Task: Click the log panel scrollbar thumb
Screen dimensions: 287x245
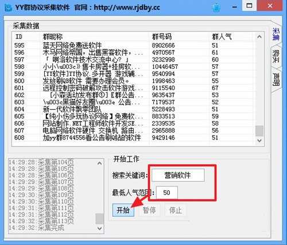Action: pyautogui.click(x=100, y=219)
